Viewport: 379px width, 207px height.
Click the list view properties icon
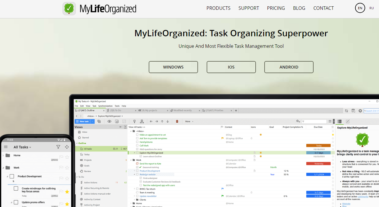[x=340, y=121]
